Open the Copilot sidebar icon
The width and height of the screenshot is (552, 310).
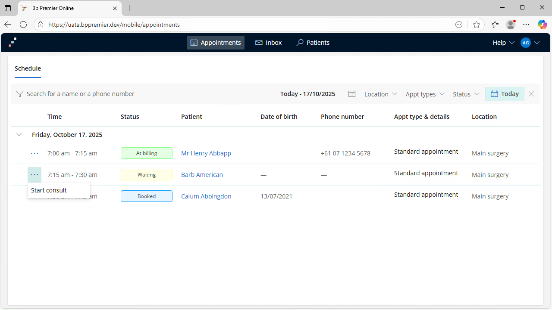(x=542, y=25)
